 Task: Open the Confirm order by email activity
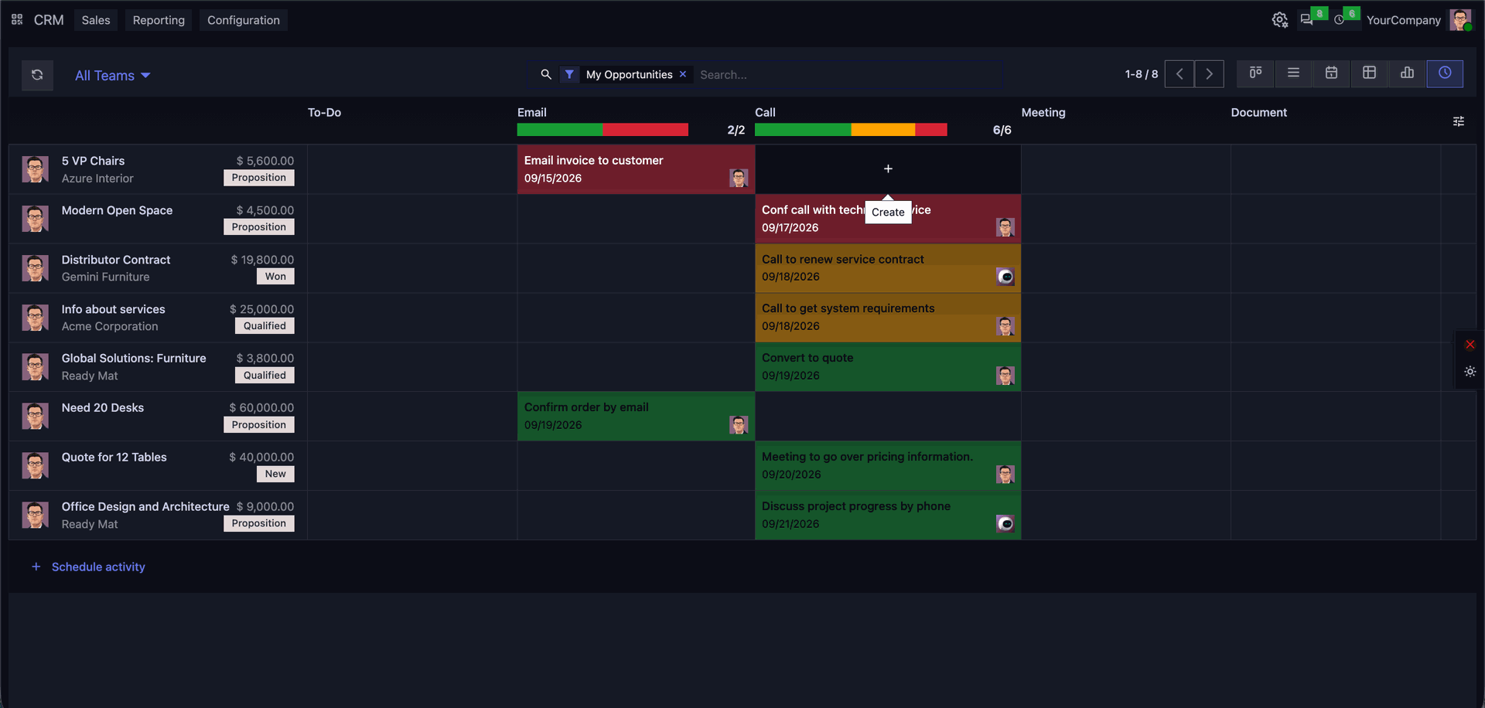tap(636, 416)
